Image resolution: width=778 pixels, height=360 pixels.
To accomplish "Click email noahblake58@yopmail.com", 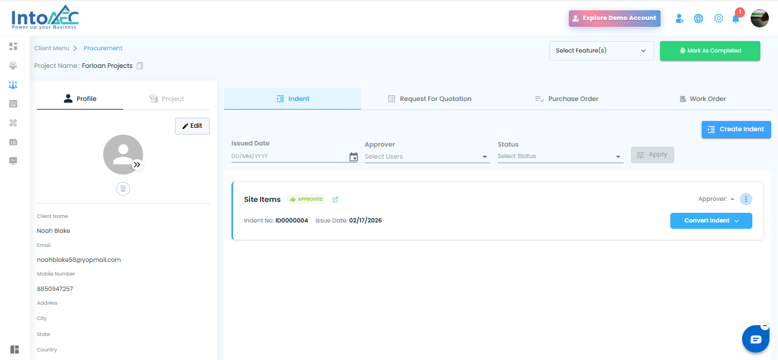I will click(79, 260).
